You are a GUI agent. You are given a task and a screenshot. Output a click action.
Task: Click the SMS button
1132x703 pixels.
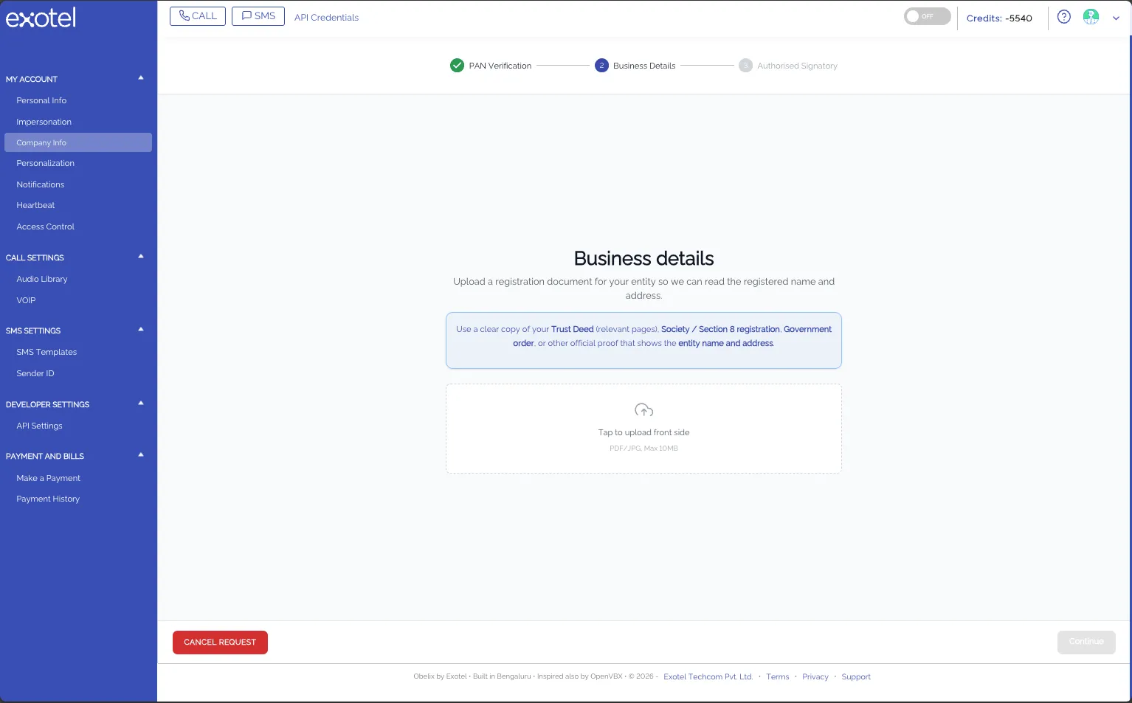tap(258, 16)
